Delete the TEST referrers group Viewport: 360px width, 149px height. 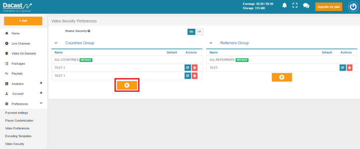click(350, 67)
